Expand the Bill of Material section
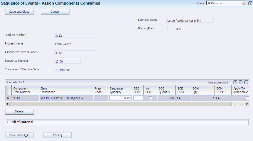 point(8,122)
